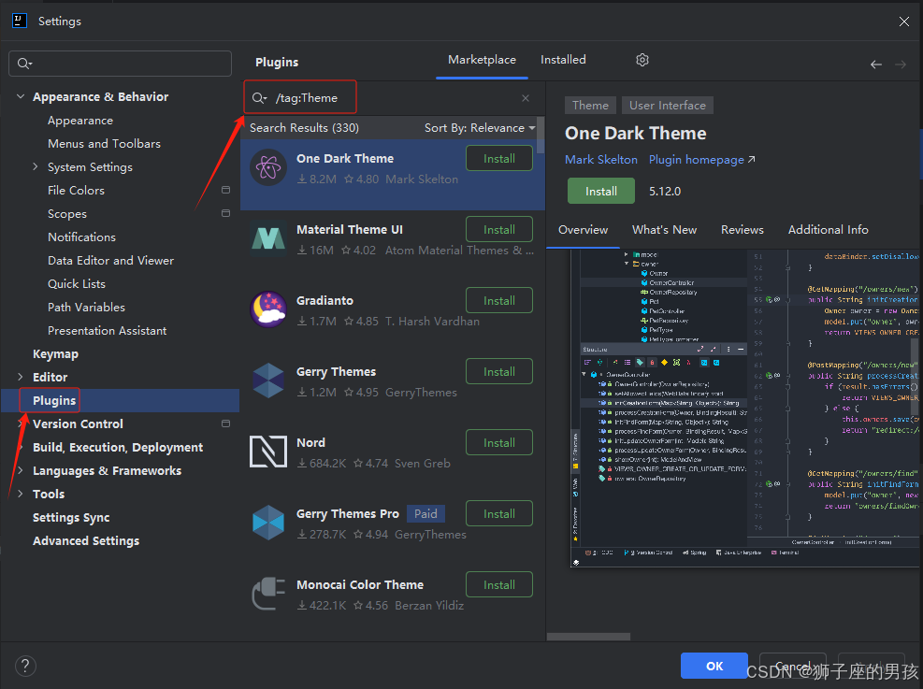The image size is (923, 689).
Task: Click the settings search magnifier icon
Action: click(x=24, y=63)
